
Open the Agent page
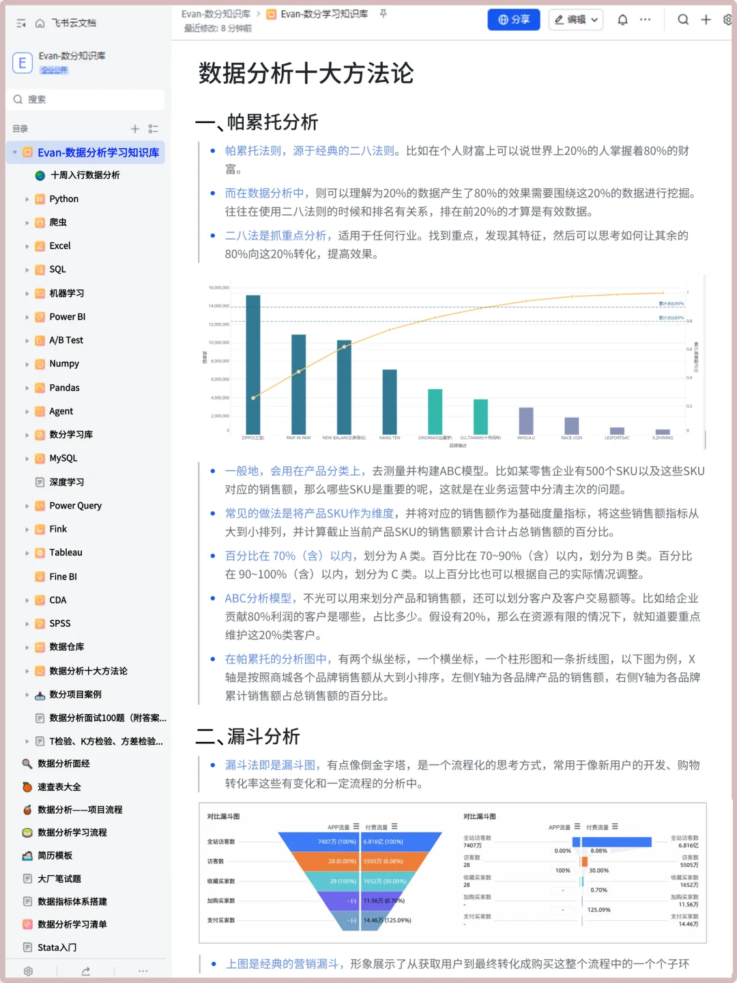pyautogui.click(x=61, y=411)
